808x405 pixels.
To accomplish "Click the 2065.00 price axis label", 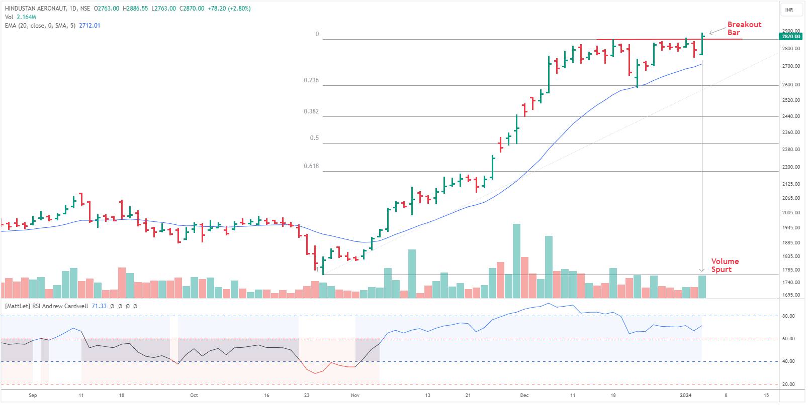I will (x=791, y=199).
